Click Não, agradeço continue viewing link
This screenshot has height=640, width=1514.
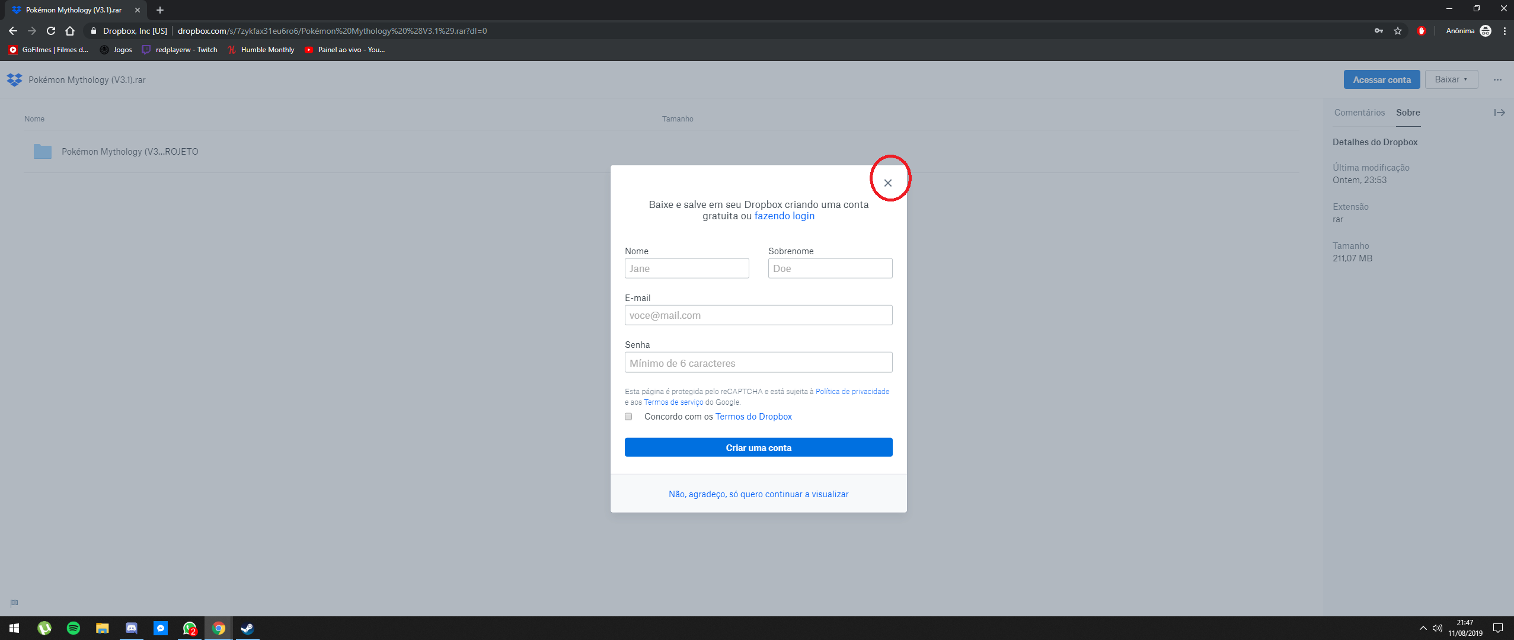point(758,494)
